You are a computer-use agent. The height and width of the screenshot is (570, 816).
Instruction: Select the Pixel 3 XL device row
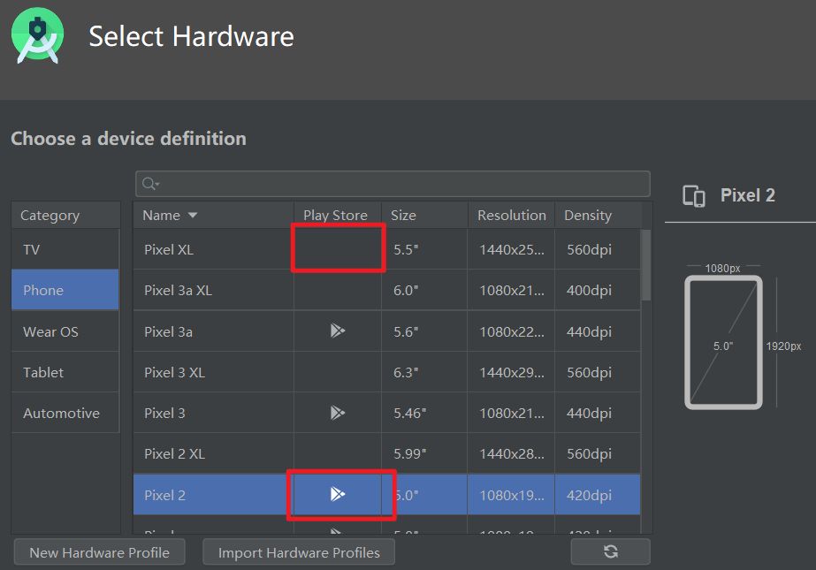(386, 372)
